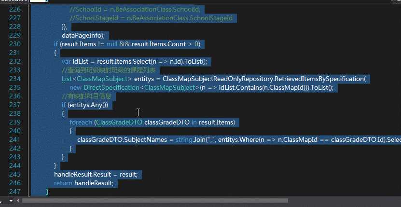Click 'DirectSpecification' on line 235
Viewport: 401px width, 207px height.
[x=111, y=87]
